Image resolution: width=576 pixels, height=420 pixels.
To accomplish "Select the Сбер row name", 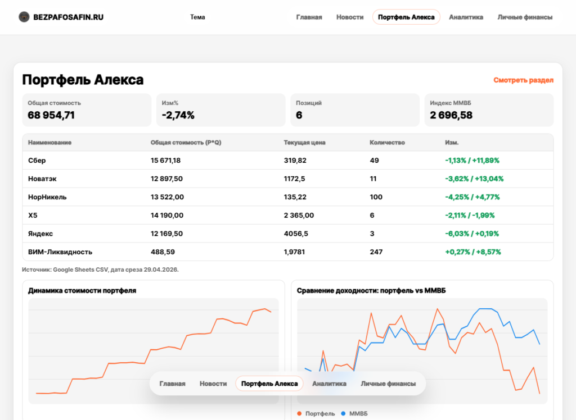I will (37, 160).
